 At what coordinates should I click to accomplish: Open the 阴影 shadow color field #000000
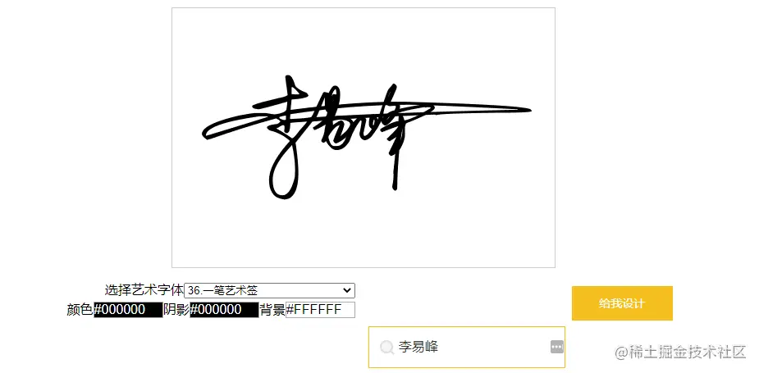click(x=224, y=310)
